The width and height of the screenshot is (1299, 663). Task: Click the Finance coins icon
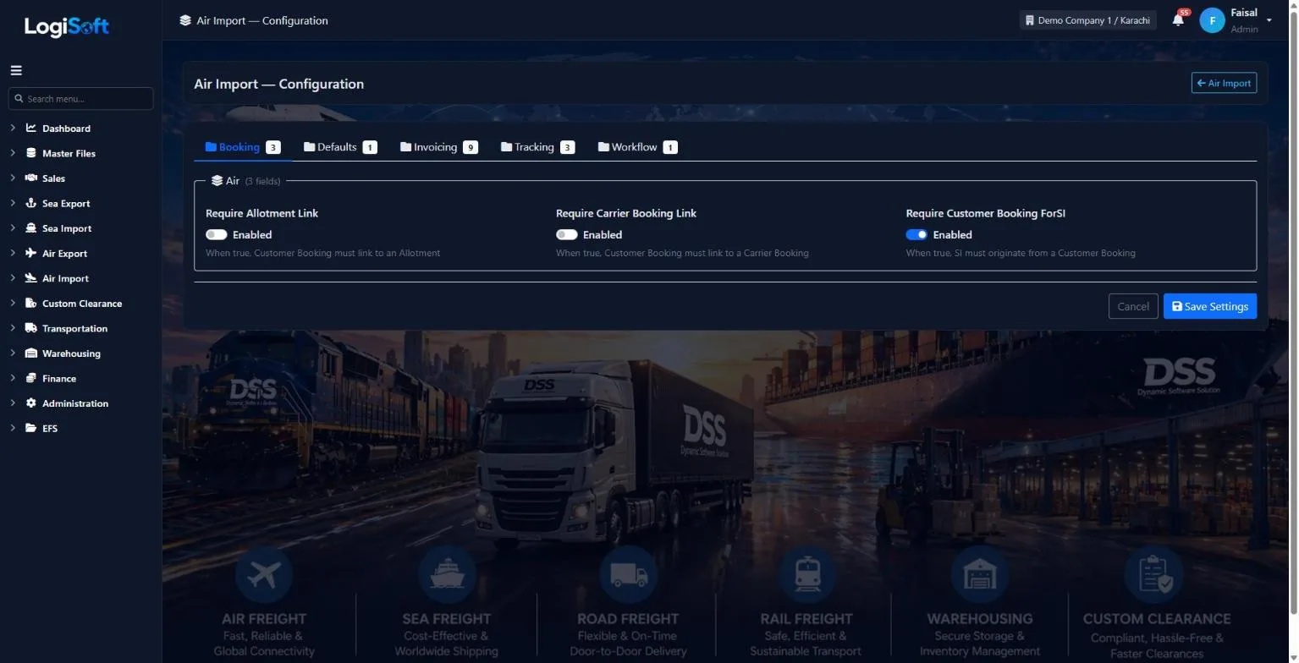point(31,378)
